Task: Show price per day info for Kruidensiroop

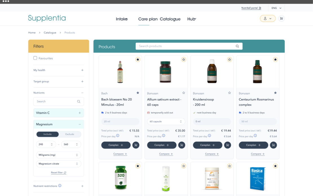Action: click(210, 136)
